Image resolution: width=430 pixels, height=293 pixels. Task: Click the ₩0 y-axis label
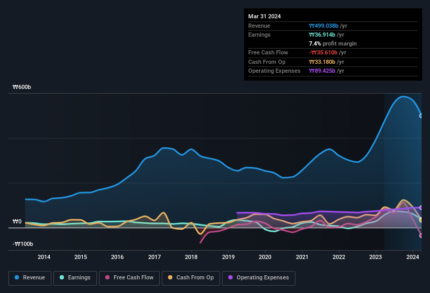point(17,221)
